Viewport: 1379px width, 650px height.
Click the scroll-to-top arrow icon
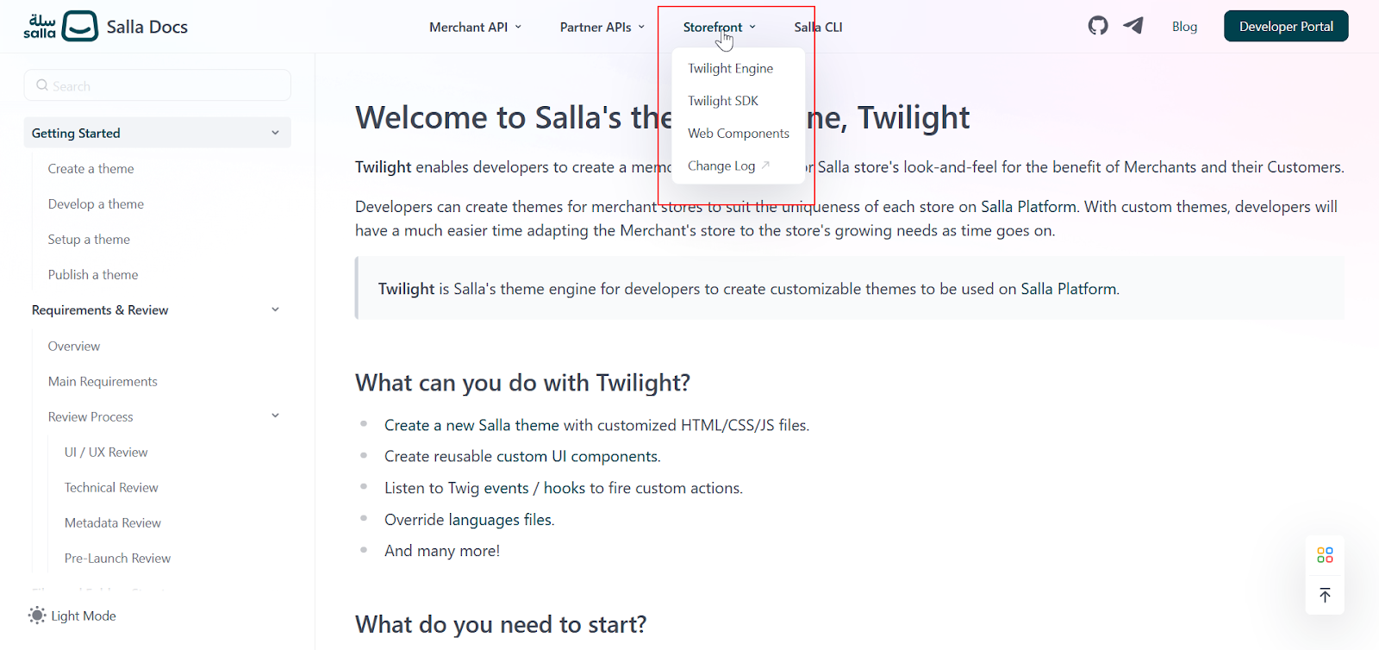pyautogui.click(x=1325, y=595)
